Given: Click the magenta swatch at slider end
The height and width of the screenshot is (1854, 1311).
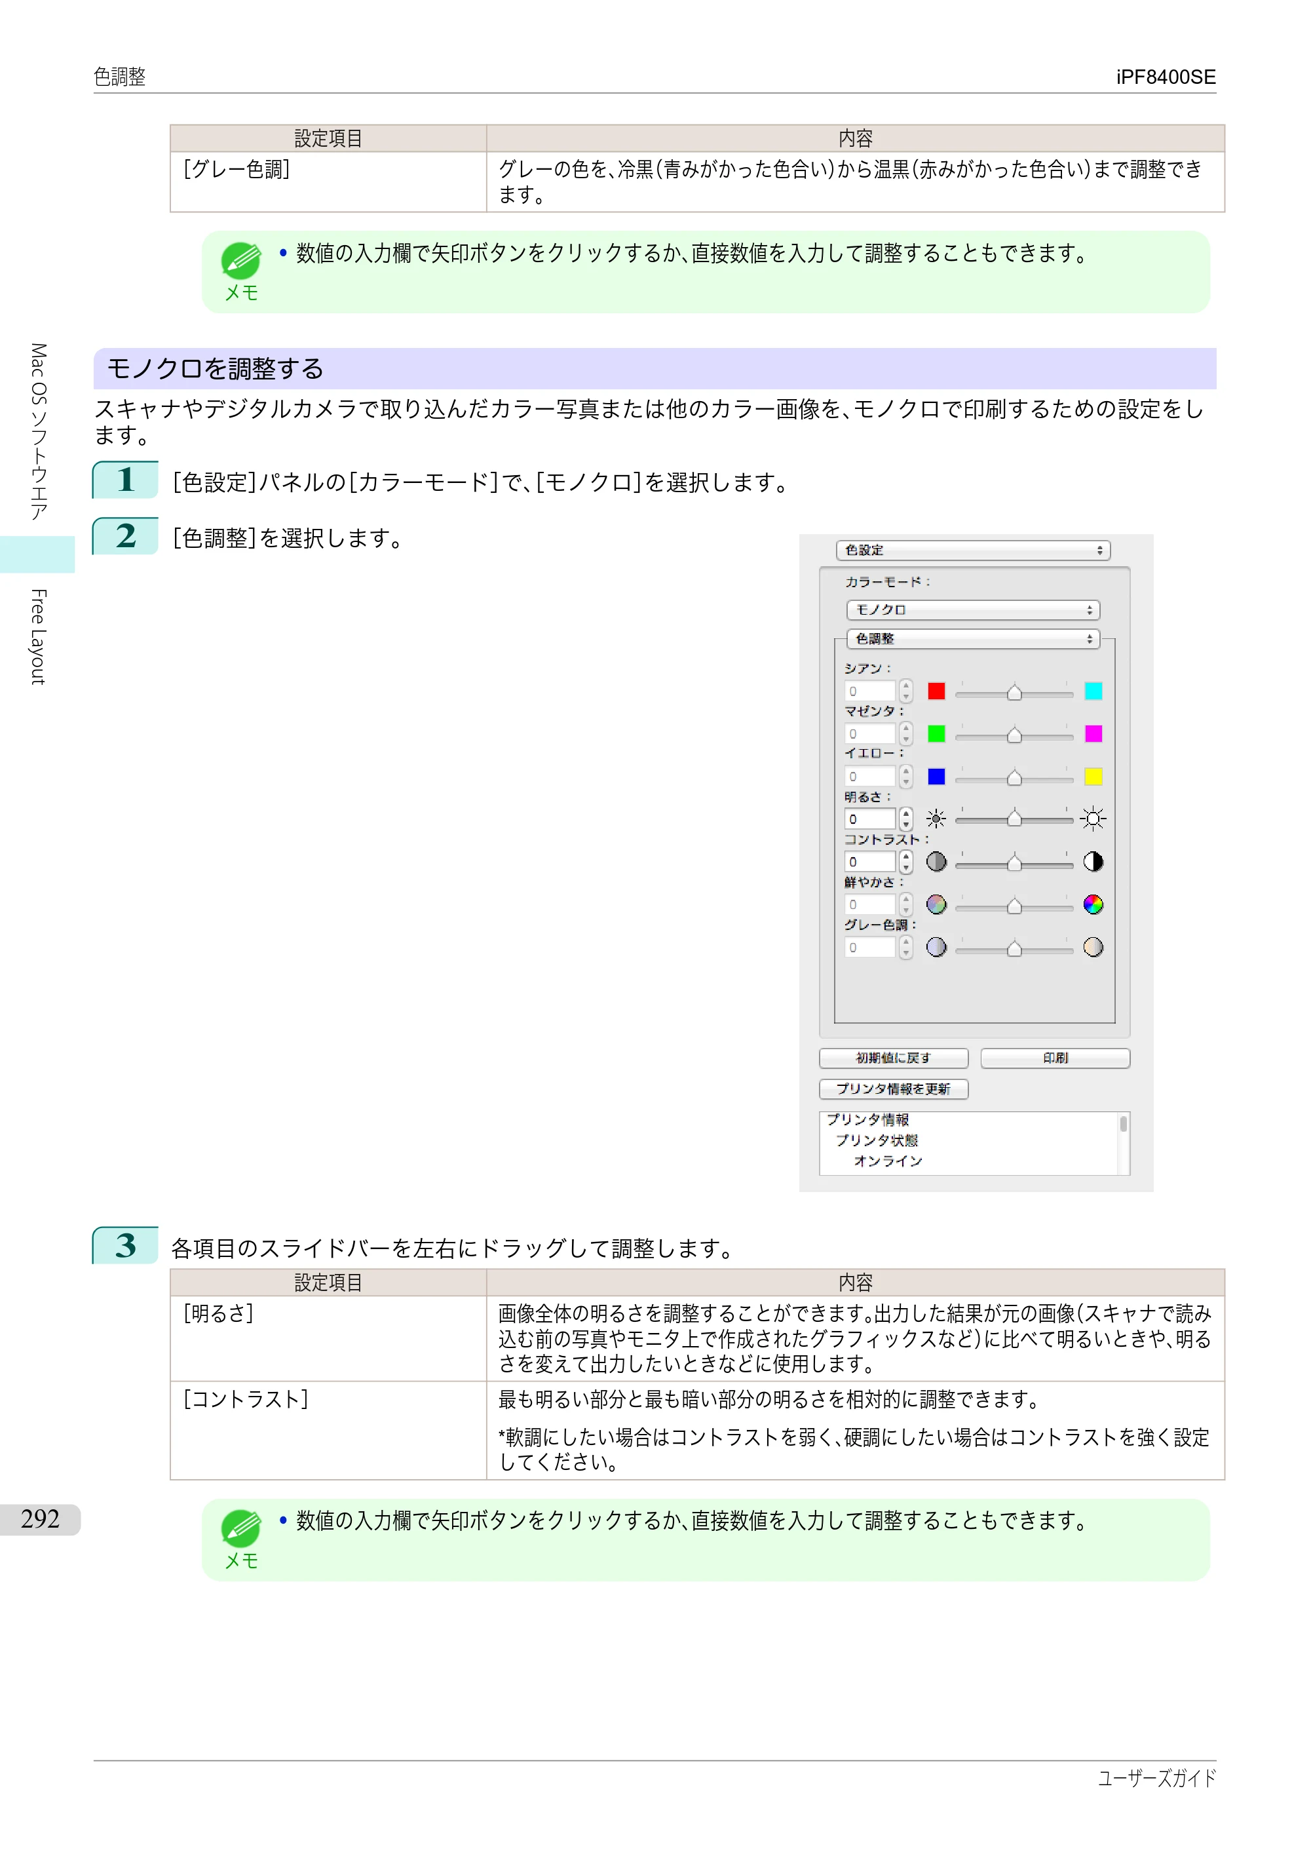Looking at the screenshot, I should [x=1093, y=734].
